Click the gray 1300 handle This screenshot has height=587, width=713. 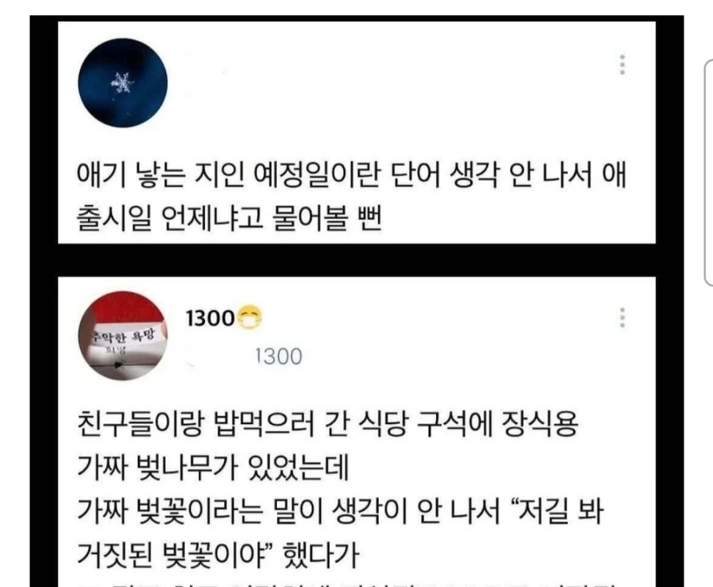[x=278, y=357]
